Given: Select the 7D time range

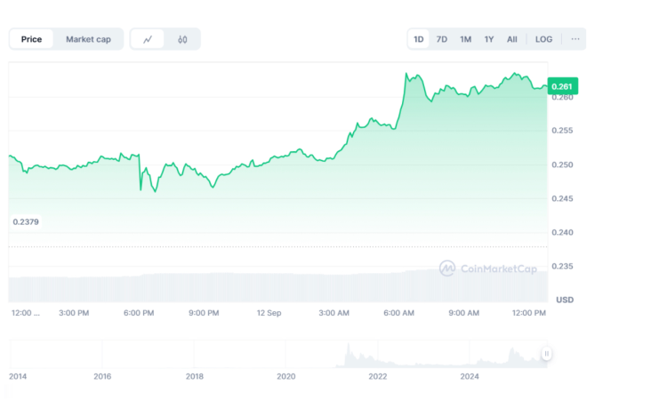Looking at the screenshot, I should 442,39.
